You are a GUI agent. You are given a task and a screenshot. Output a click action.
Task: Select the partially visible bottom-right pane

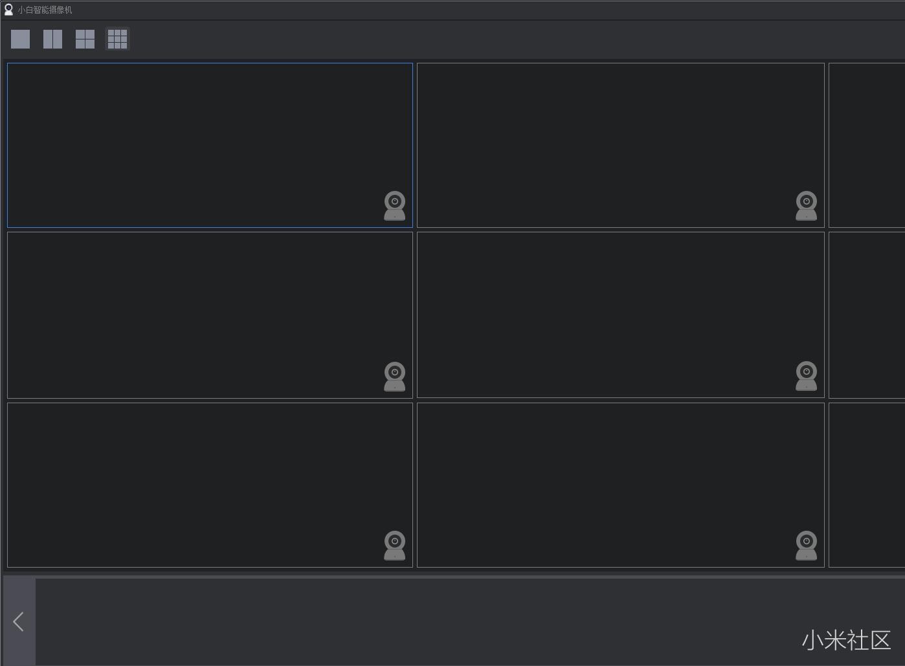(867, 485)
